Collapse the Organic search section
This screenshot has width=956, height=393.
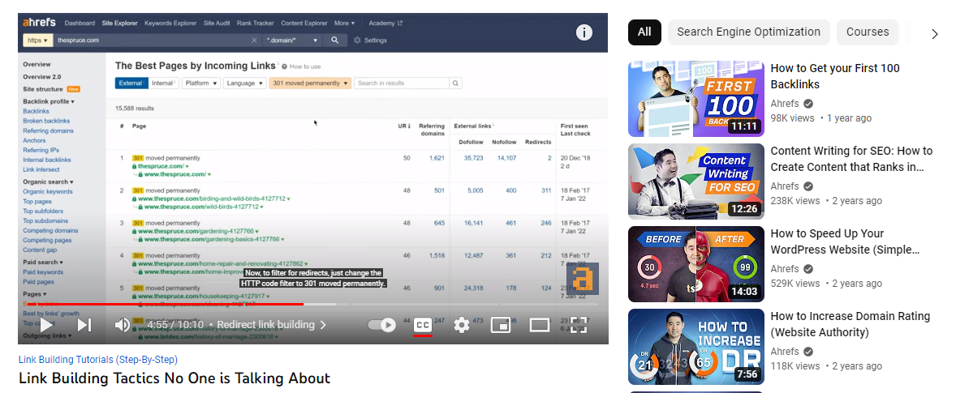[48, 182]
